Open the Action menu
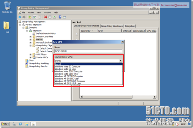This screenshot has height=128, width=193. pyautogui.click(x=31, y=12)
